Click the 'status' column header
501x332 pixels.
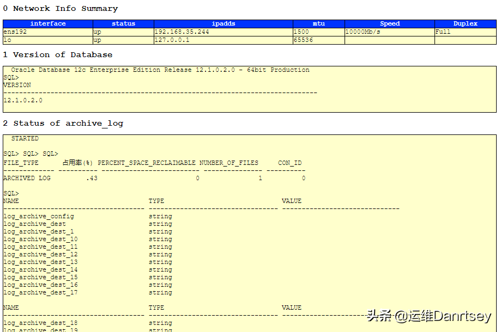click(123, 24)
